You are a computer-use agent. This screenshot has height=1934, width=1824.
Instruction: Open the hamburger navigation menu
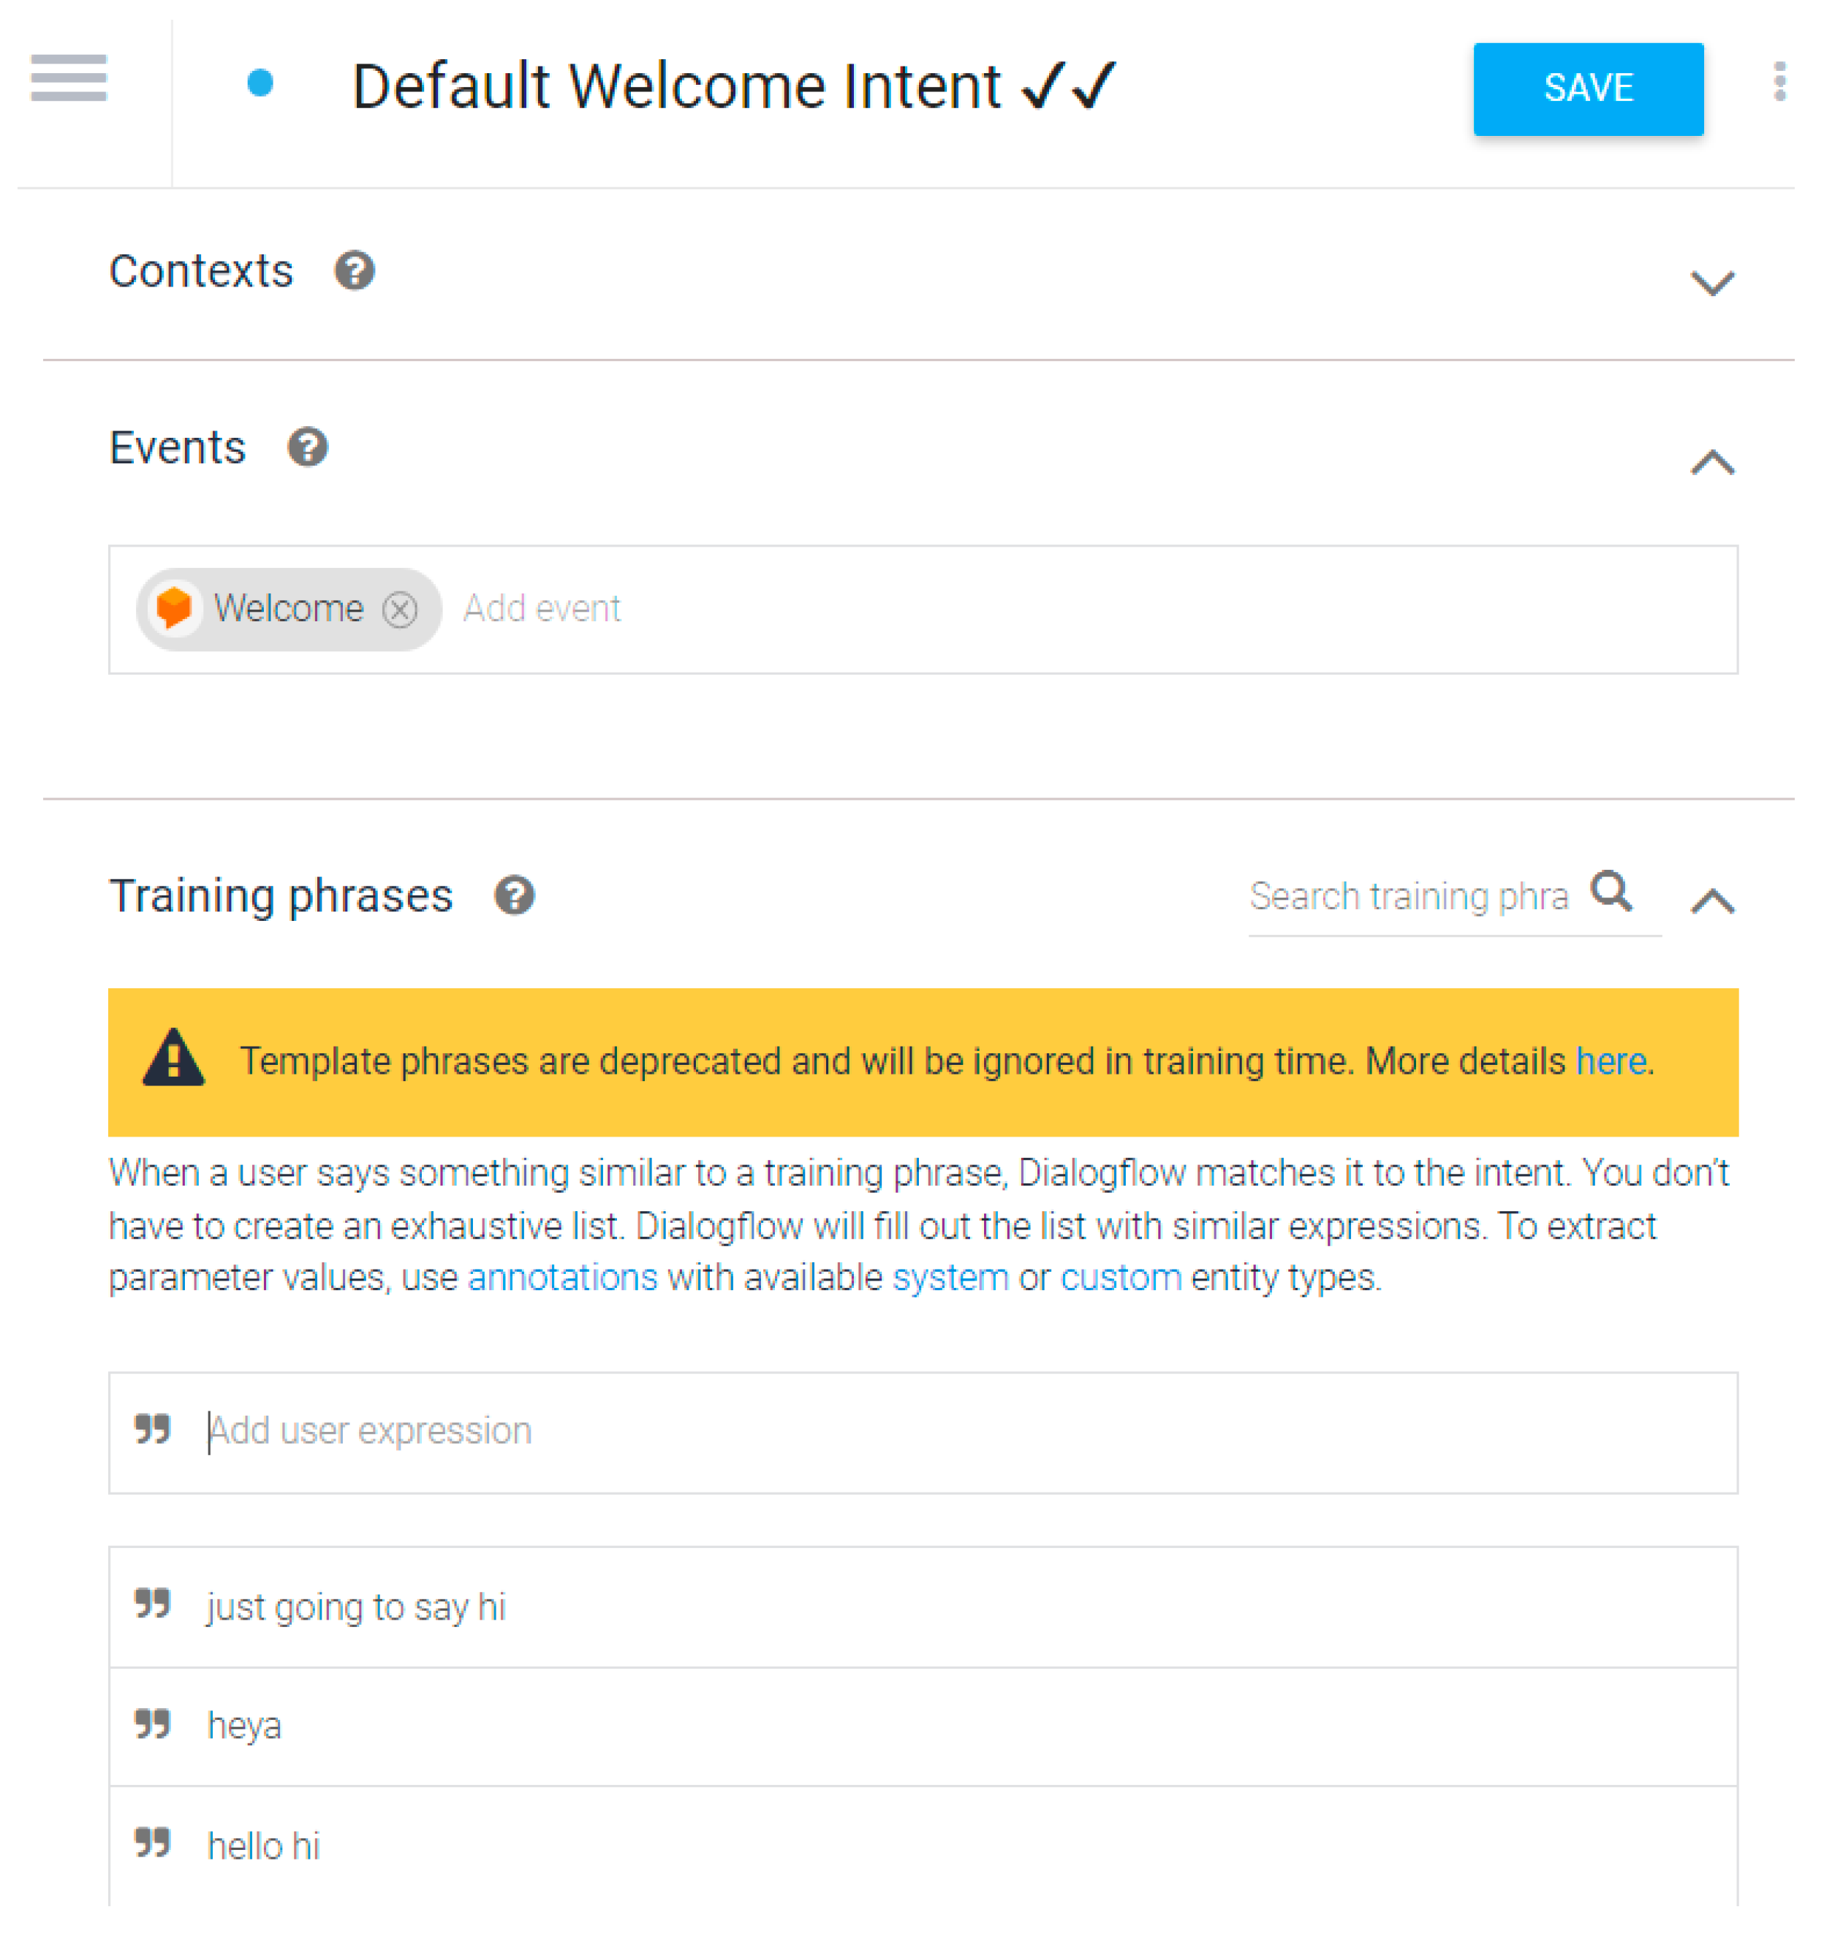pos(68,77)
